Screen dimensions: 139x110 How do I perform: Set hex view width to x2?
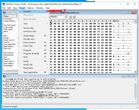tap(70, 17)
